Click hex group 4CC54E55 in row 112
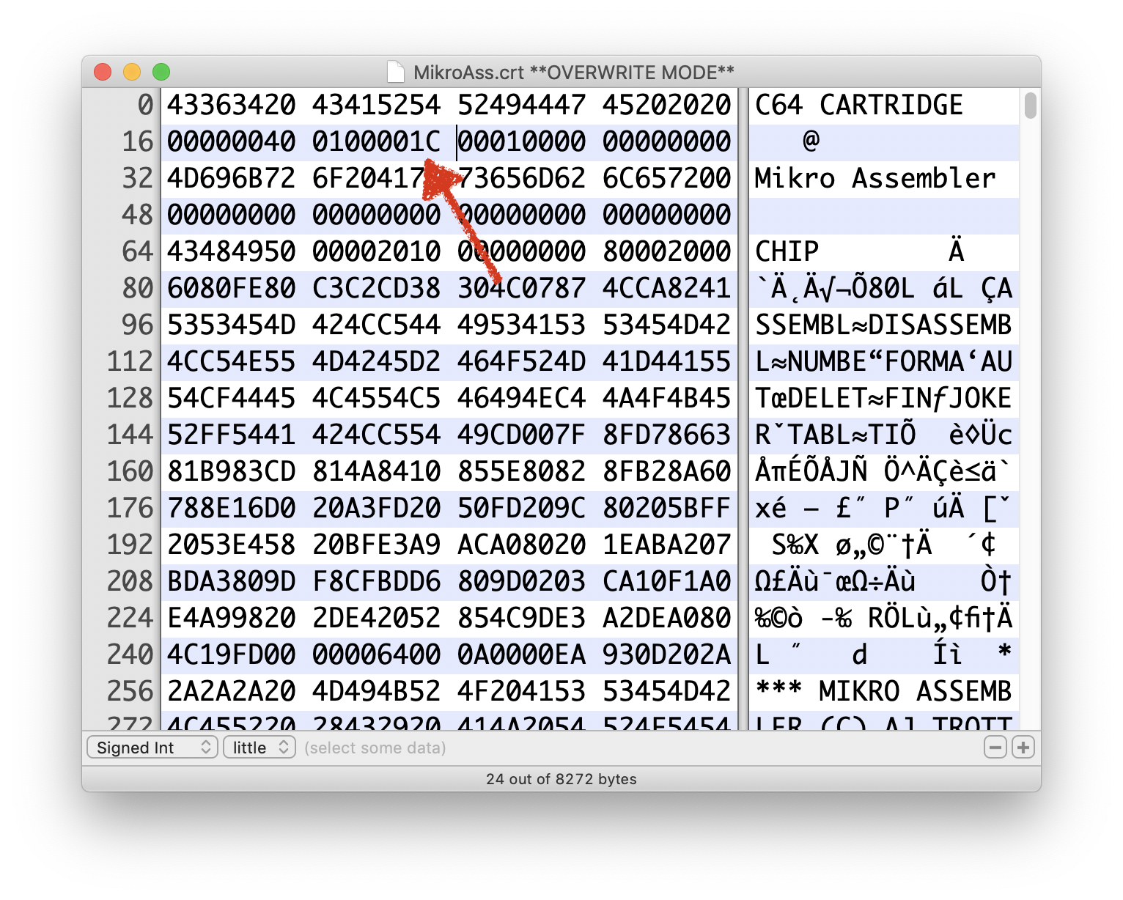This screenshot has height=900, width=1123. point(232,361)
